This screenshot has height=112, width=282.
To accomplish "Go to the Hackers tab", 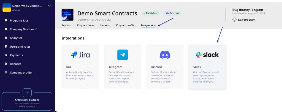I will click(x=105, y=25).
